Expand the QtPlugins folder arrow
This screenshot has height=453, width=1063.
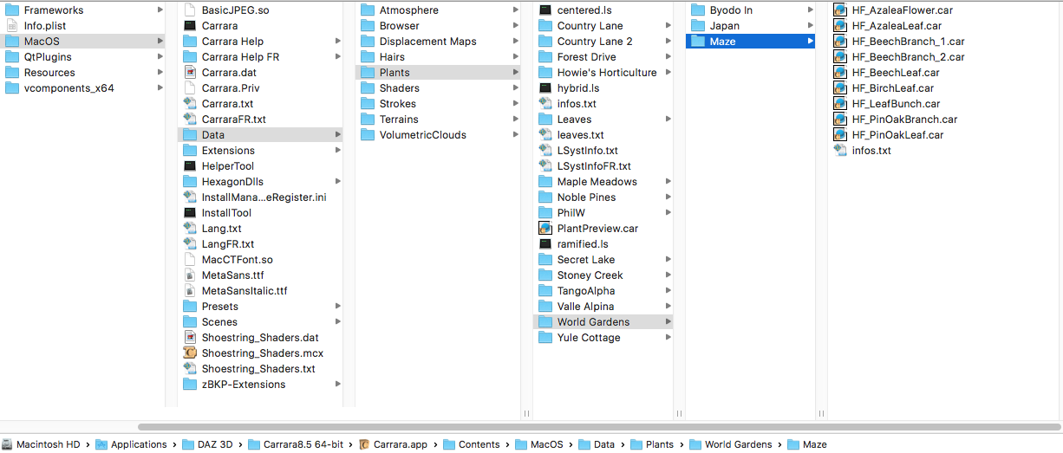(x=160, y=57)
